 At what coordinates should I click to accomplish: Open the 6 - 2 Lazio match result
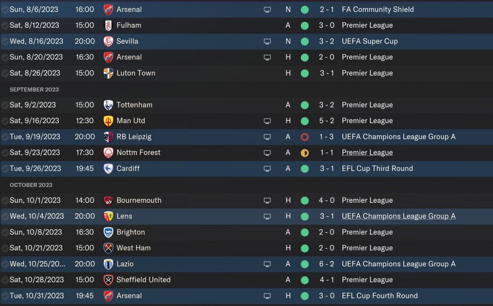point(327,264)
